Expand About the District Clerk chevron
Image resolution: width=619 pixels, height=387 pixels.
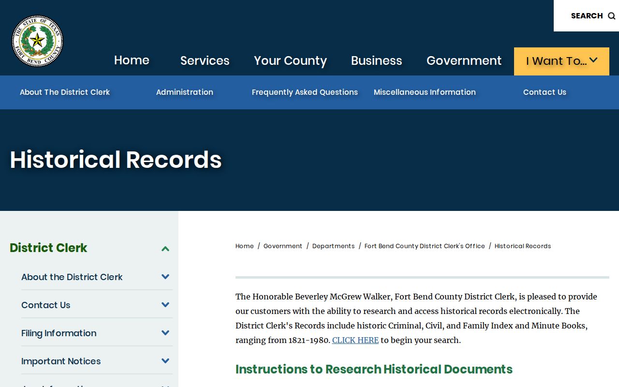[x=165, y=277]
